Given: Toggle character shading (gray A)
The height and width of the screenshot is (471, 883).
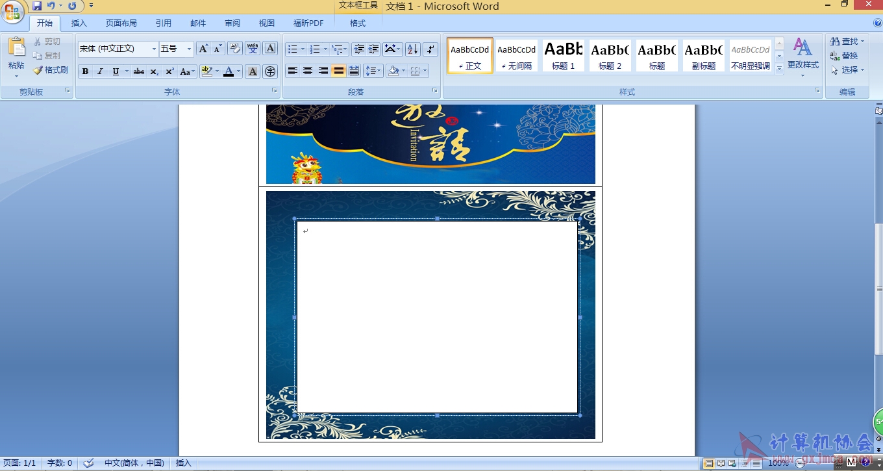Looking at the screenshot, I should pyautogui.click(x=253, y=71).
